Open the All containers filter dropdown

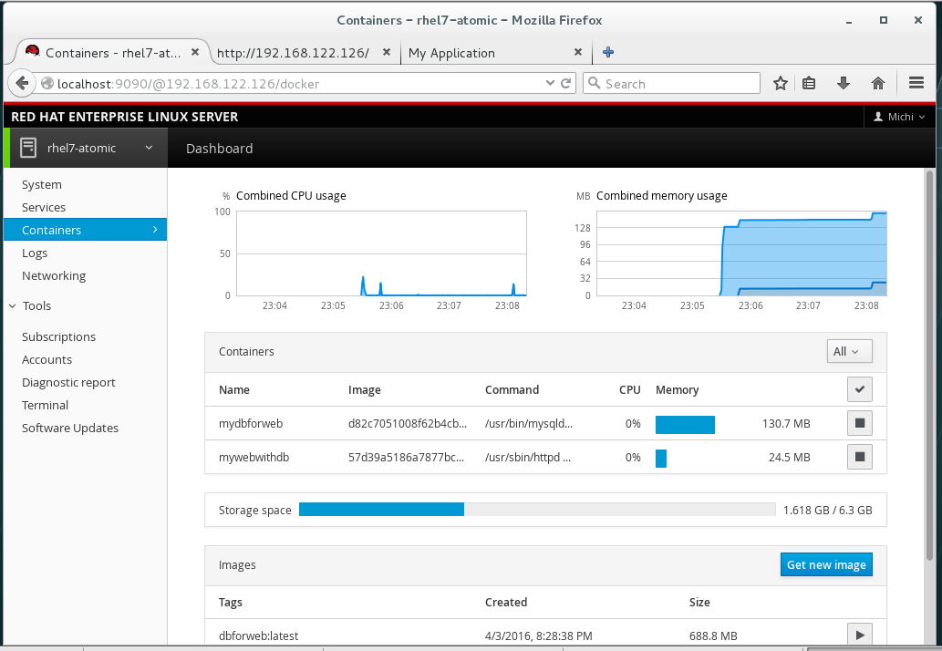pos(848,350)
